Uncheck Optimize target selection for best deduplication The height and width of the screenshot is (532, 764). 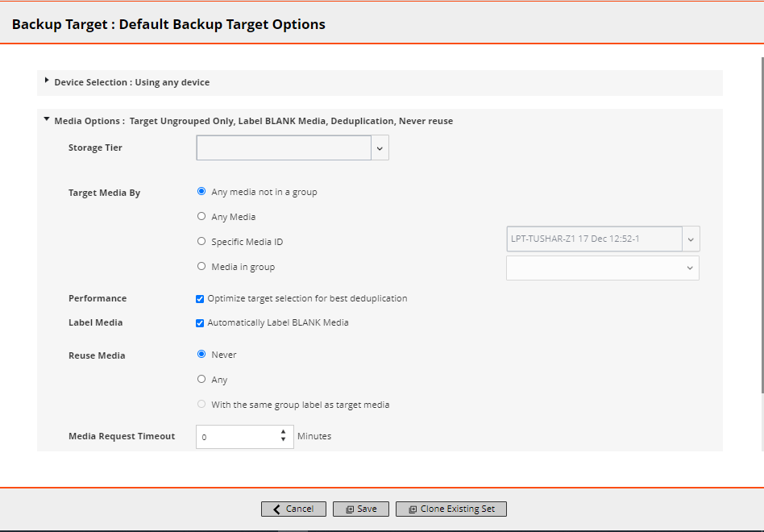click(x=200, y=298)
